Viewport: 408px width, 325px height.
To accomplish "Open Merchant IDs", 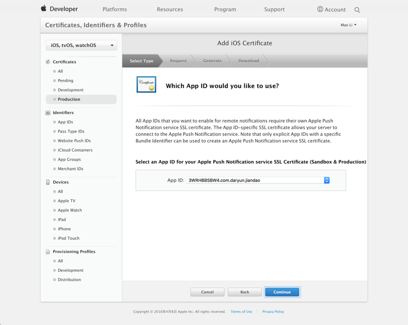I will pyautogui.click(x=70, y=169).
